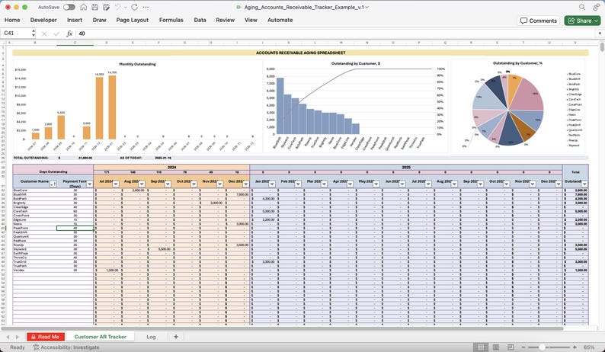The width and height of the screenshot is (605, 352).
Task: Open the View tab
Action: 251,20
